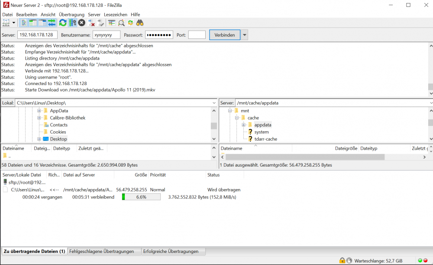Click the sftp server icon in the queue

pyautogui.click(x=5, y=182)
